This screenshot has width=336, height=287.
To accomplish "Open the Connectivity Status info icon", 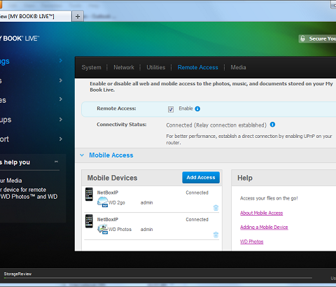I will 272,125.
